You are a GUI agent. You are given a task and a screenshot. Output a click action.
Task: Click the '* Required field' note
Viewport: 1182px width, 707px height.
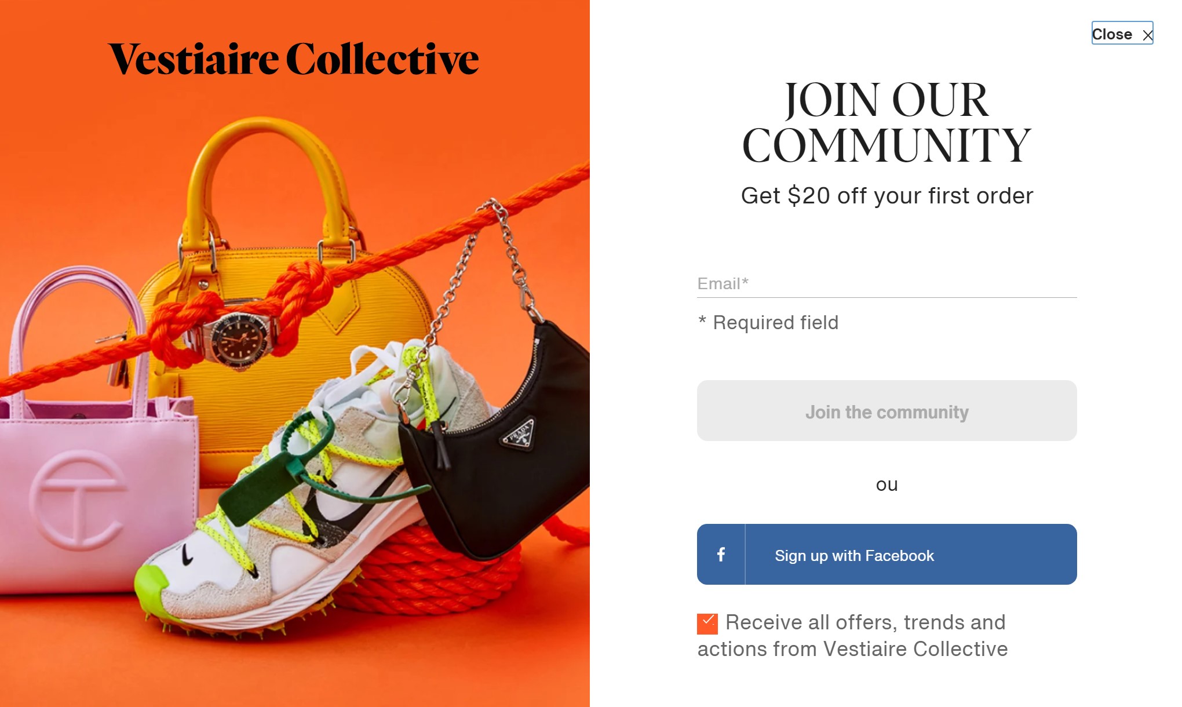768,322
